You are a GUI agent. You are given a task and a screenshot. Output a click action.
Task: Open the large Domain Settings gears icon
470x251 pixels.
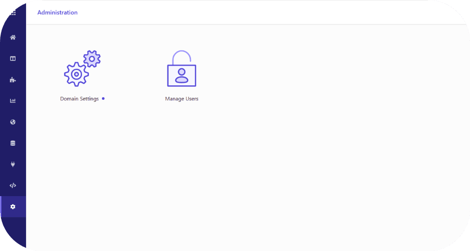82,68
